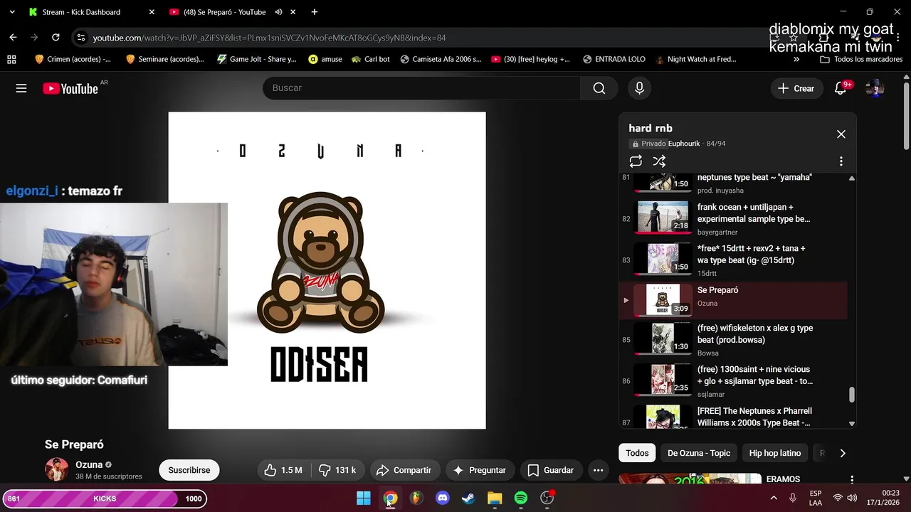Click the playlist panel scrollbar thumb
This screenshot has height=512, width=911.
tap(852, 394)
